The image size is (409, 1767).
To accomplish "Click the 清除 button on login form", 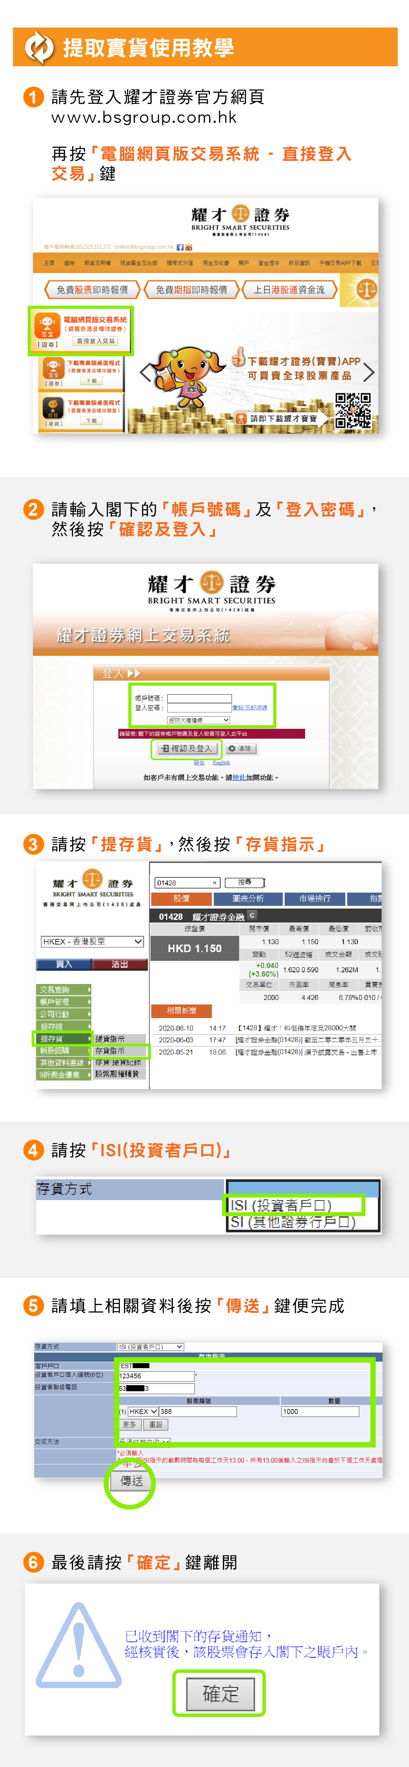I will 240,749.
